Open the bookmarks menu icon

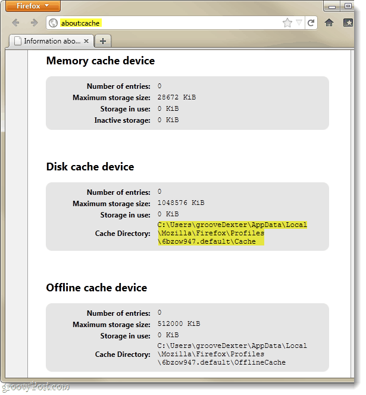click(348, 23)
